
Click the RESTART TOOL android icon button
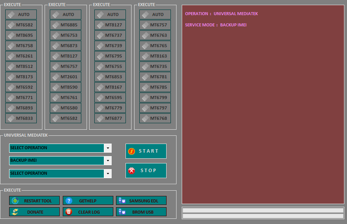tap(34, 201)
